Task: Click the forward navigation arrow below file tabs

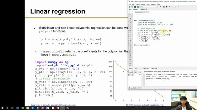Action: coord(132,12)
